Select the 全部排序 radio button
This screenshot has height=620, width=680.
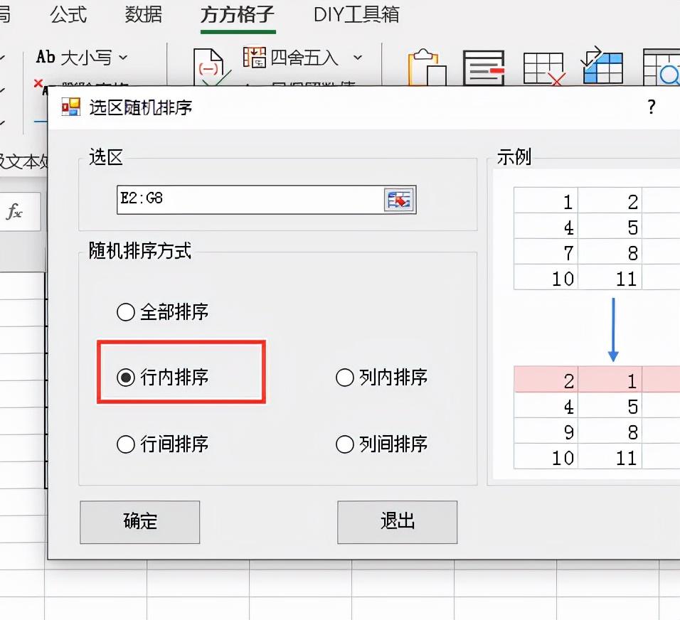126,311
